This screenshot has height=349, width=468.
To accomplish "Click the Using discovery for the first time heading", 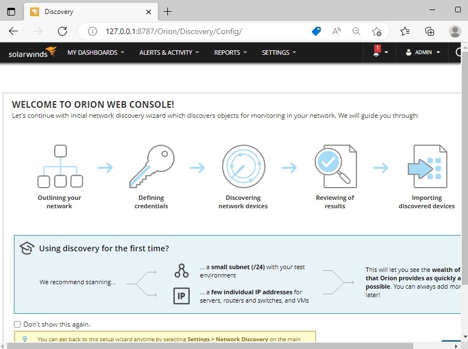I will 104,248.
